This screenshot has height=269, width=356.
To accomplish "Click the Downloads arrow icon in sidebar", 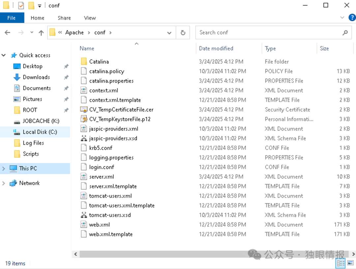I will click(x=17, y=77).
